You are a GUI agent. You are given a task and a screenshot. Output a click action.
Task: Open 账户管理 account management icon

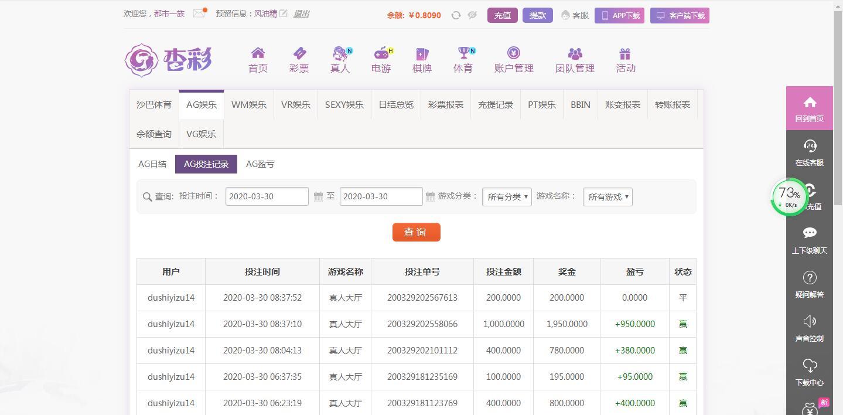(x=514, y=54)
